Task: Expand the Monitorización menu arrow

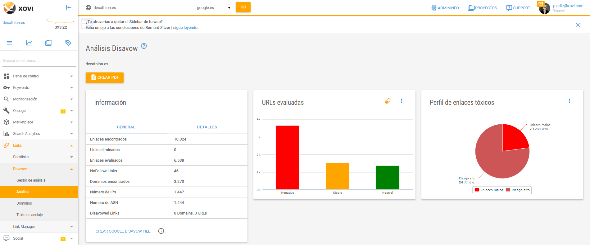Action: pyautogui.click(x=72, y=99)
